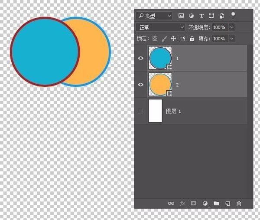Enable lock image pixels brush icon
Image resolution: width=260 pixels, height=220 pixels.
(164, 39)
